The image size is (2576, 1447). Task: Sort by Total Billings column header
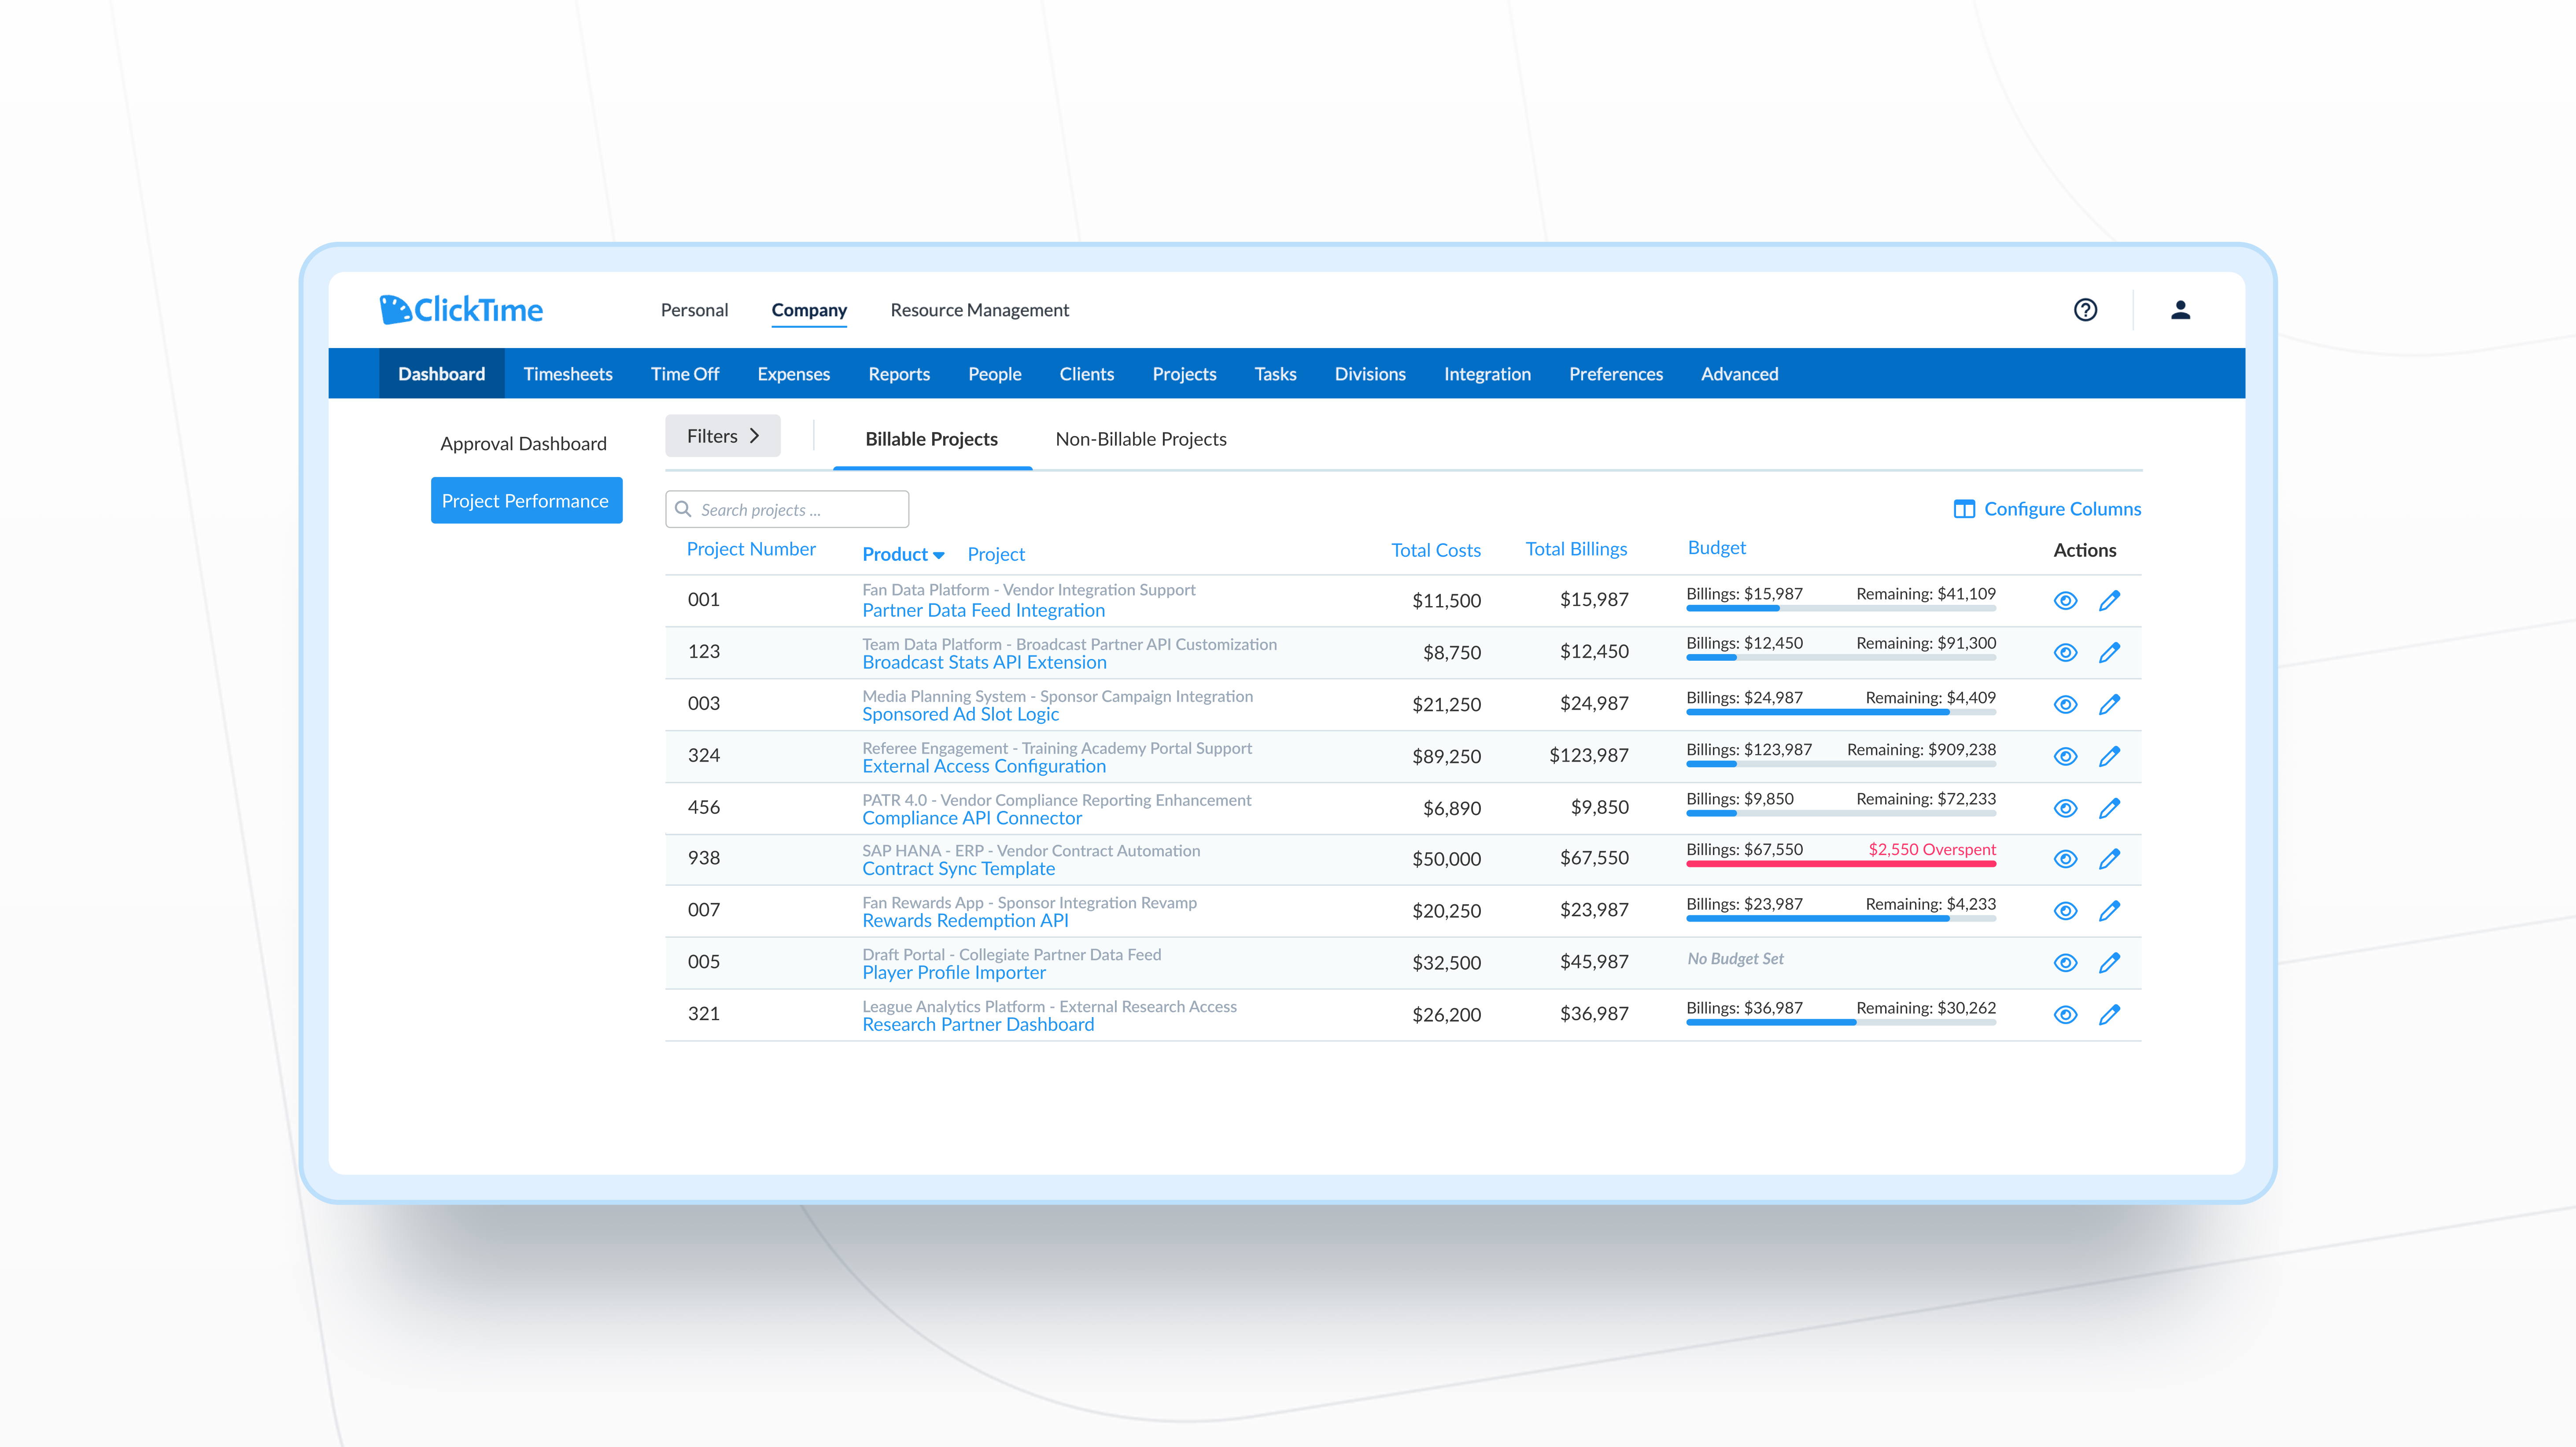tap(1576, 549)
